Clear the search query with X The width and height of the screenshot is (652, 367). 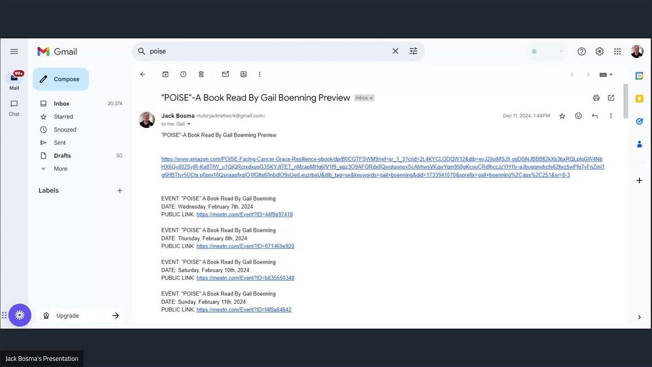tap(395, 51)
